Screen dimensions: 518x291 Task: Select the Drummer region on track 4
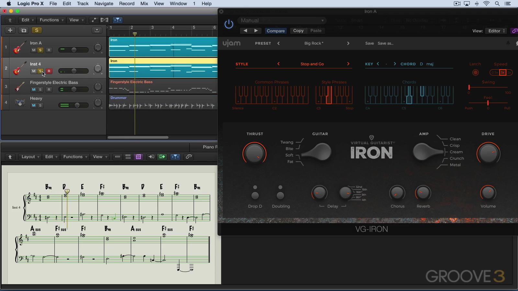pos(163,102)
